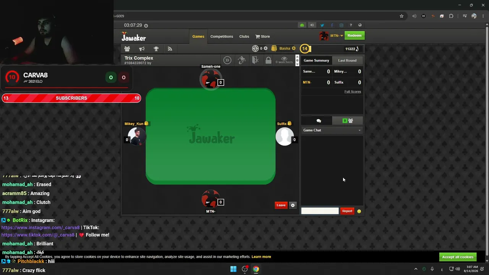The image size is (489, 275).
Task: Open the emoji smiley picker
Action: coord(359,211)
